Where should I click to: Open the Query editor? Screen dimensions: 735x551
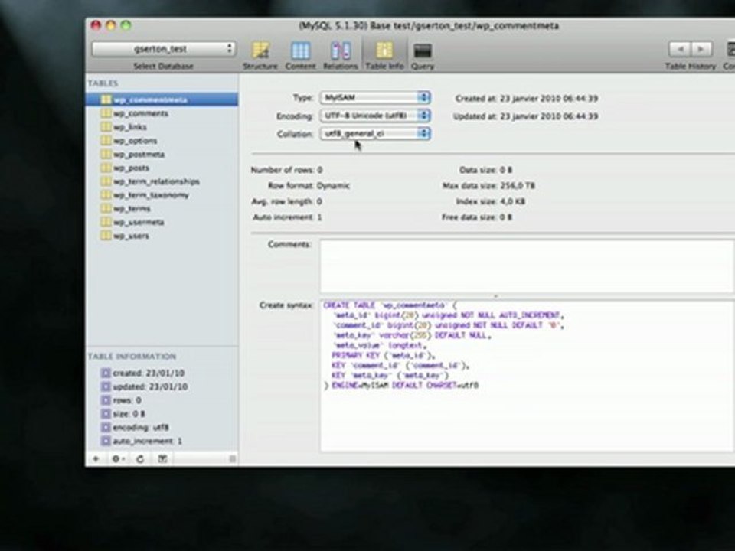423,55
